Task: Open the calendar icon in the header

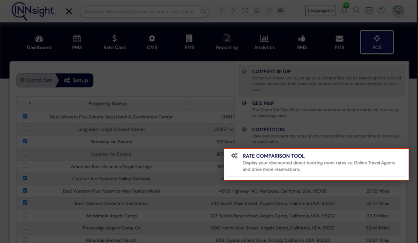Action: tap(369, 10)
